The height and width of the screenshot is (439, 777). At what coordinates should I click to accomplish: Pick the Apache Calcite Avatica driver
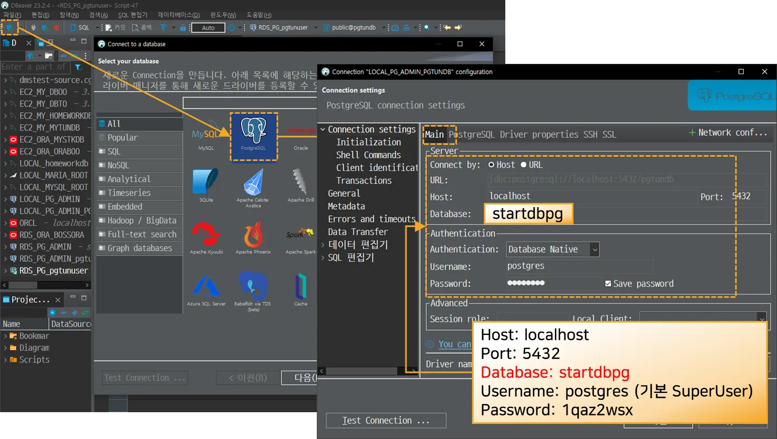tap(253, 186)
